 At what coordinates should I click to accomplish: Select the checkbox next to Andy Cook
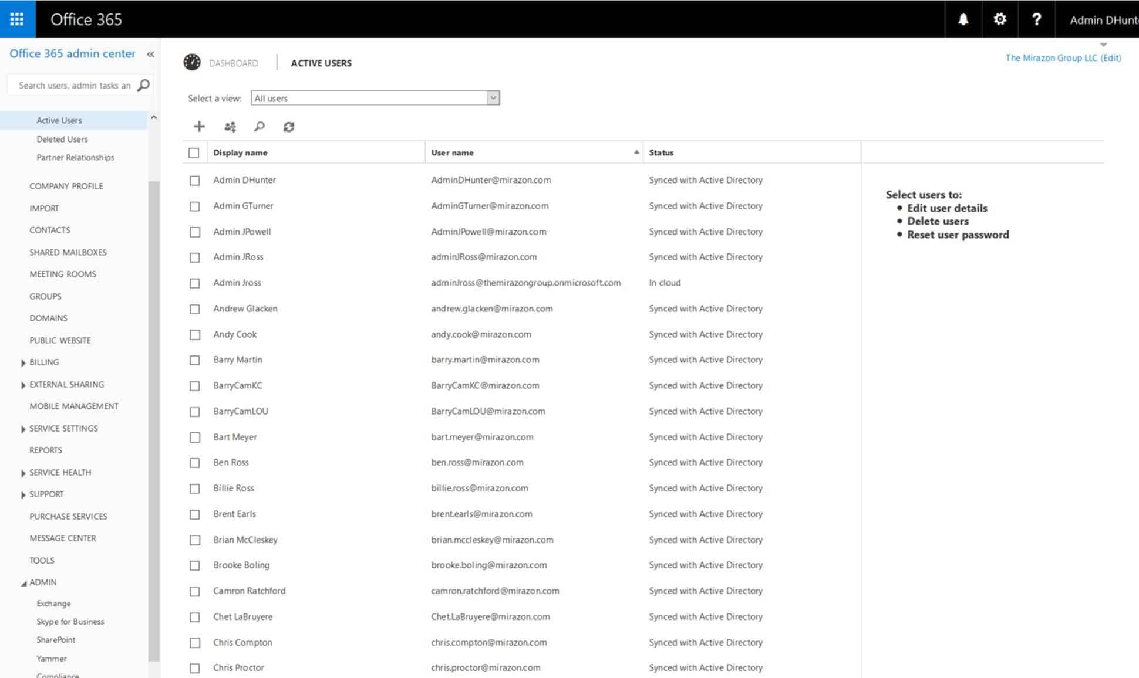click(x=194, y=335)
